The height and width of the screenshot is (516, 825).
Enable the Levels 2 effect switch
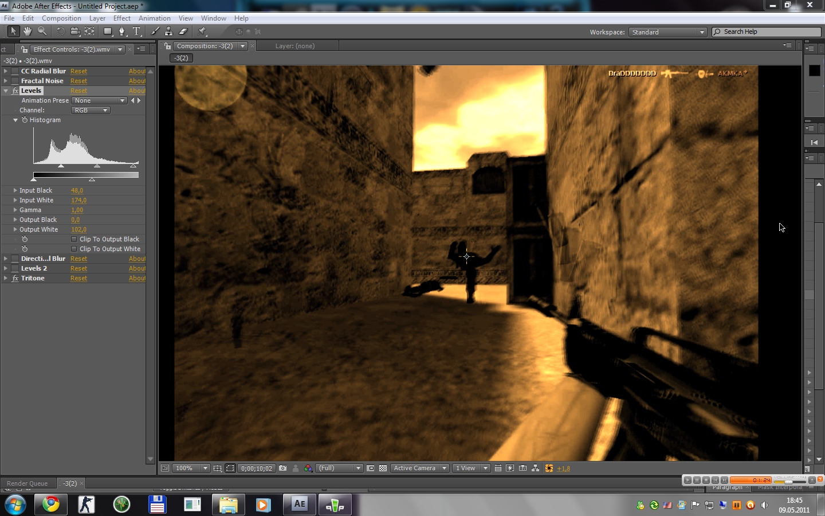pos(15,268)
